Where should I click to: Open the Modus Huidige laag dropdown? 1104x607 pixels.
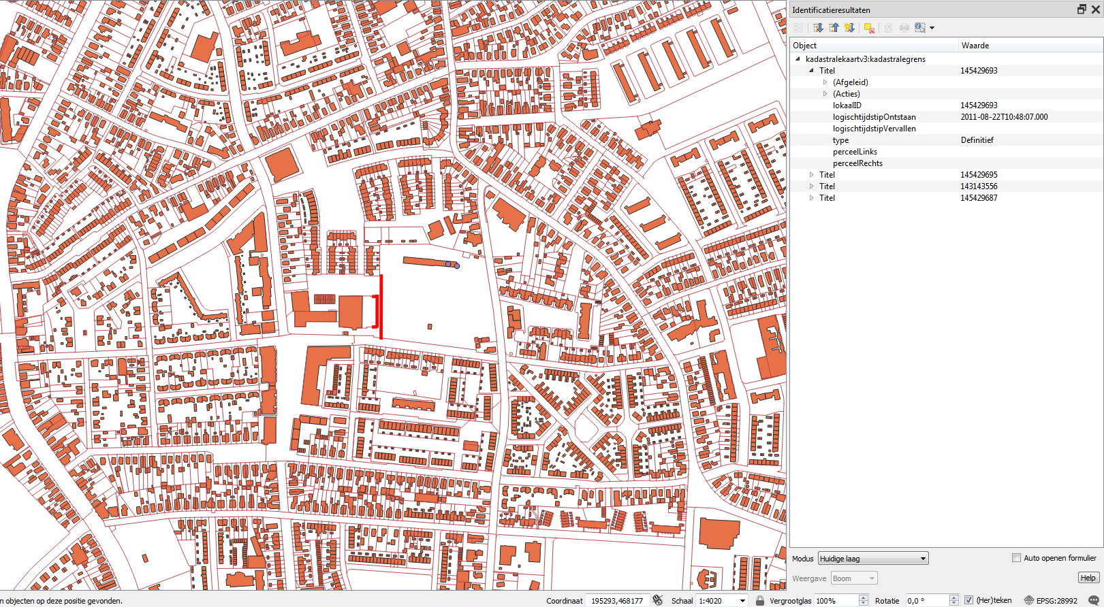872,559
